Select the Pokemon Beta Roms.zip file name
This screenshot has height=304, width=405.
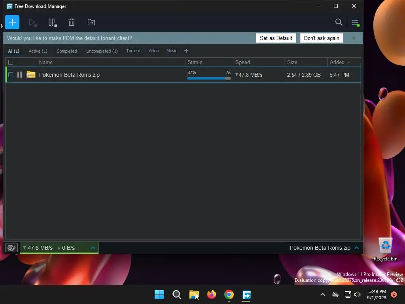(x=69, y=75)
